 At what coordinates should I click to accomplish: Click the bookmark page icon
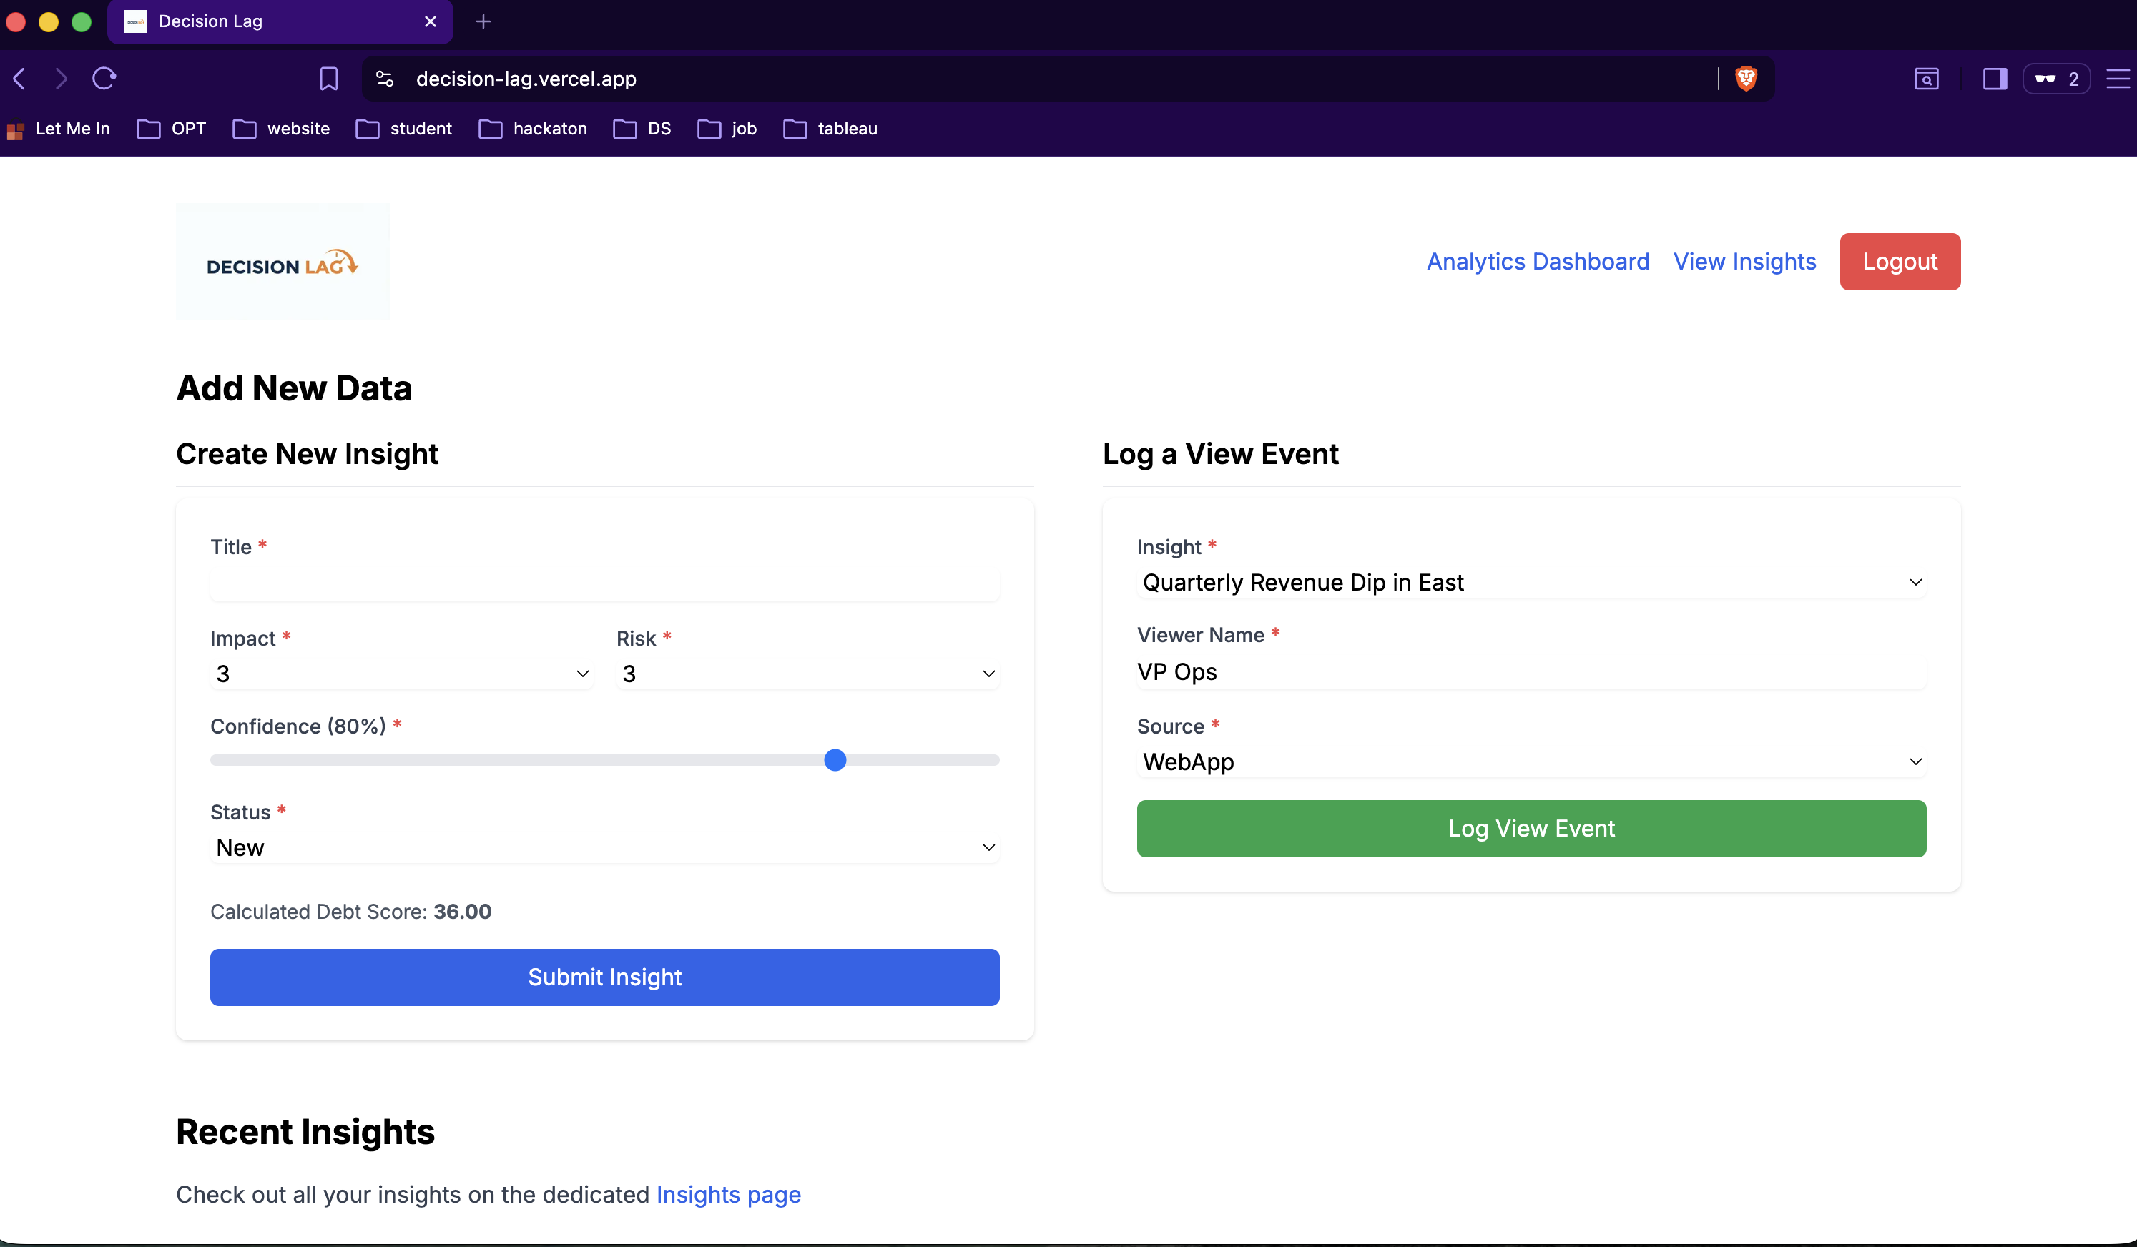(x=328, y=79)
